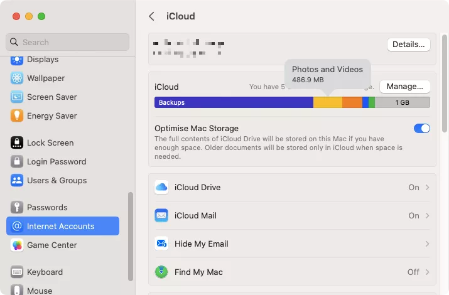Expand Find My Mac row chevron
This screenshot has width=449, height=295.
coord(427,272)
